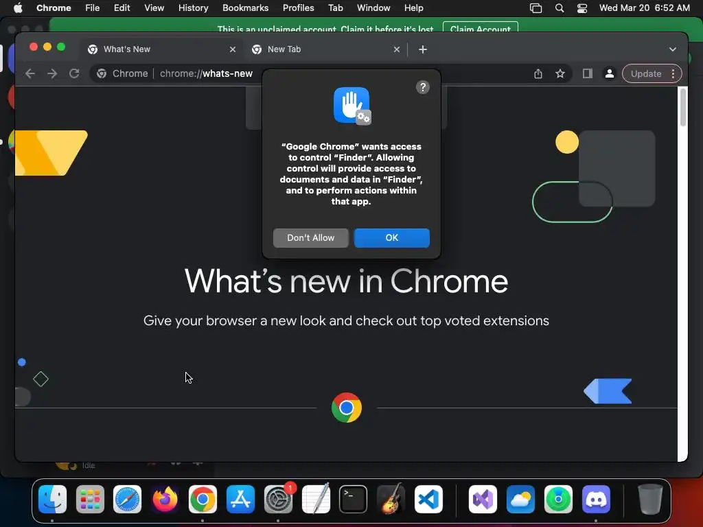Click the profile avatar icon

[610, 73]
